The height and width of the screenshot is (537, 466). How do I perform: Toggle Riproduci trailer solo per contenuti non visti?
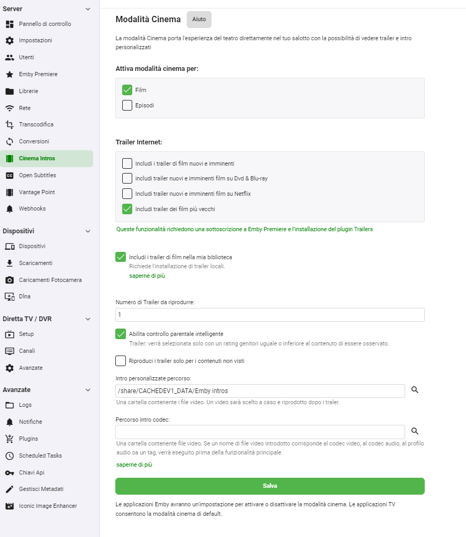click(x=121, y=361)
